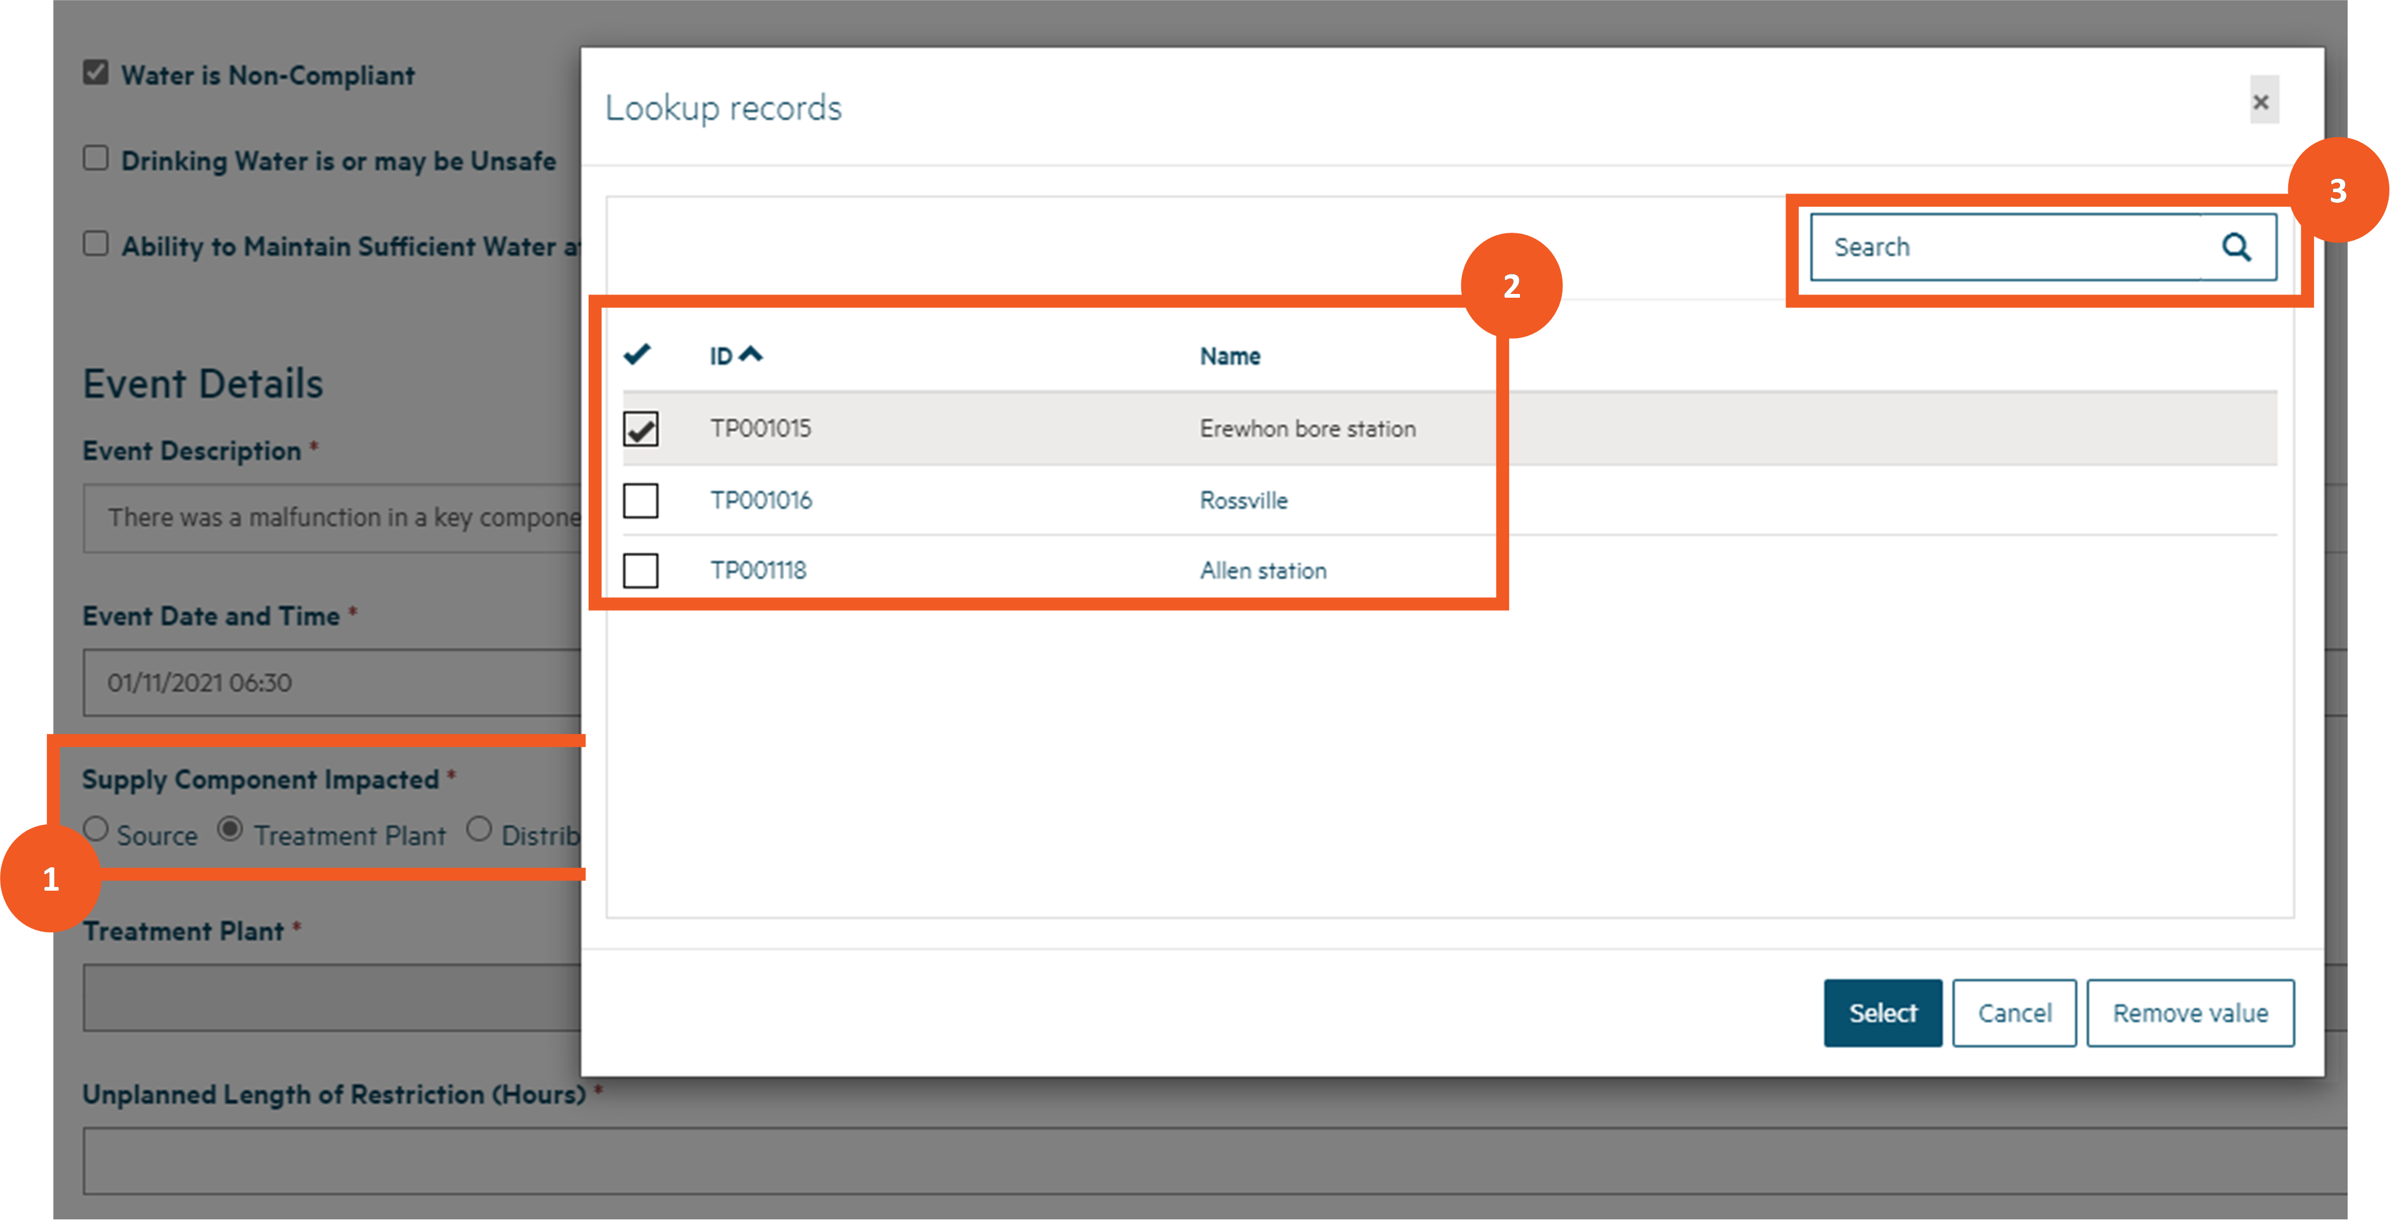
Task: Check the TP001016 Rossville row checkbox
Action: point(640,500)
